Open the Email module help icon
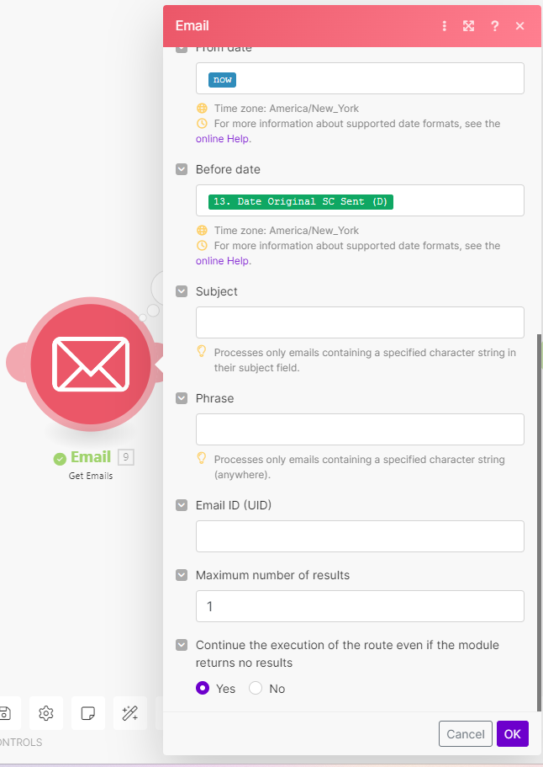This screenshot has height=767, width=543. (x=494, y=26)
